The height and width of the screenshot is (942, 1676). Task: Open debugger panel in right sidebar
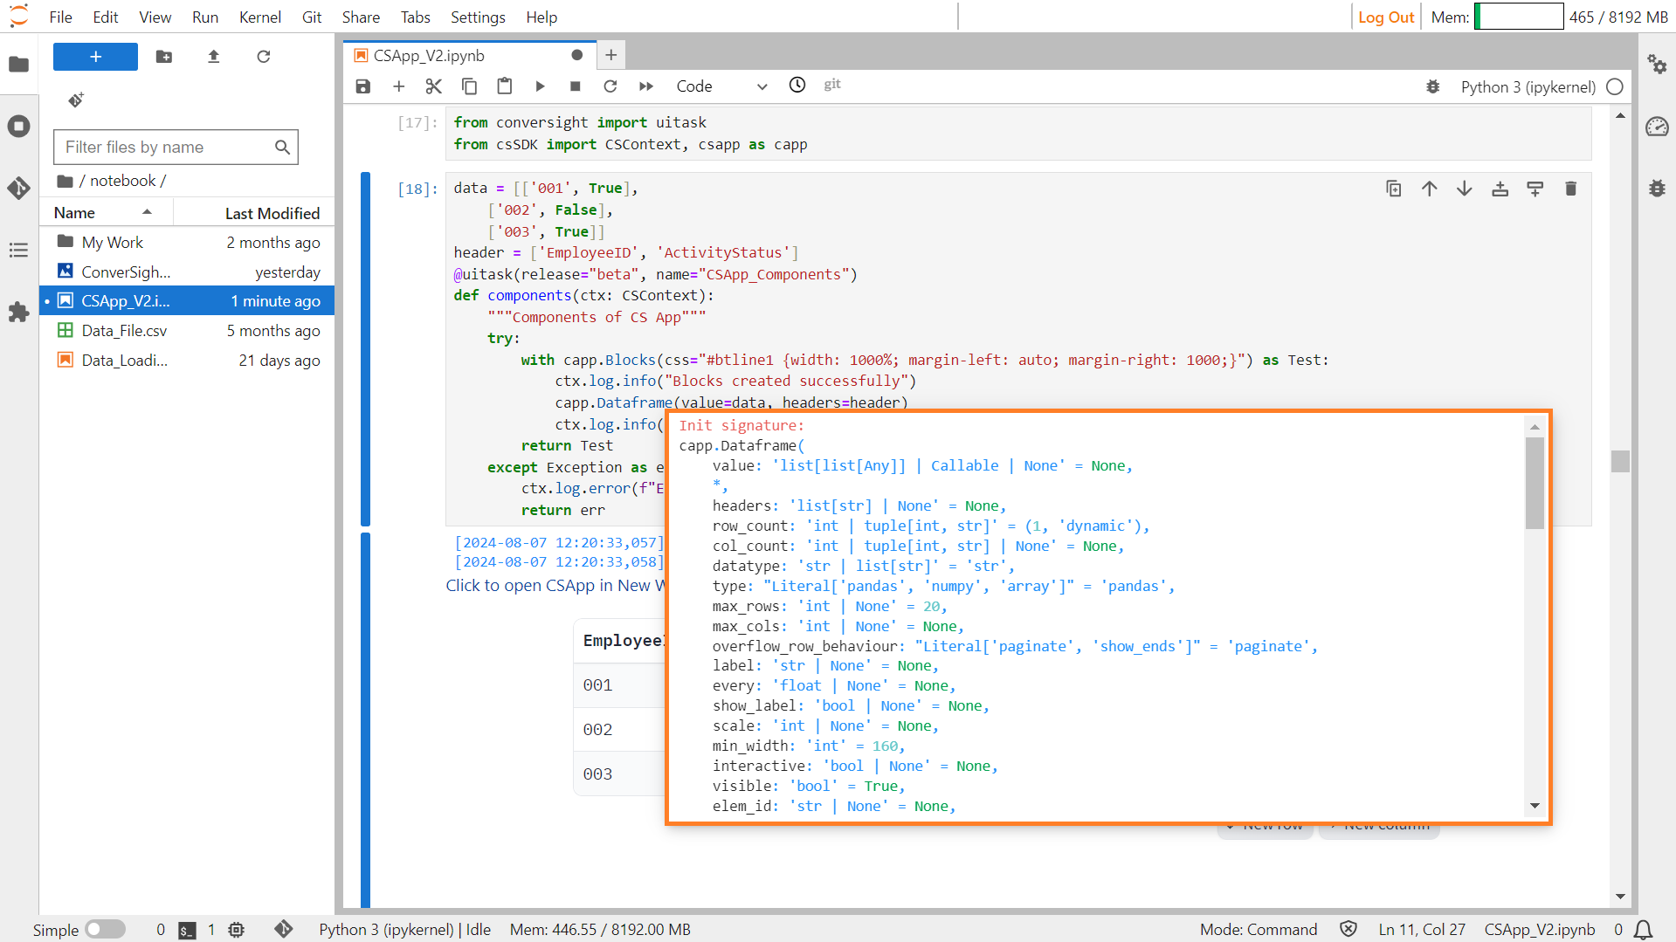(x=1657, y=188)
